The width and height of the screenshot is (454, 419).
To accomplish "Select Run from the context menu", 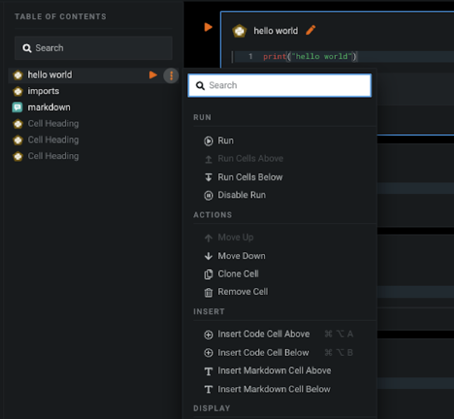I will [x=225, y=141].
